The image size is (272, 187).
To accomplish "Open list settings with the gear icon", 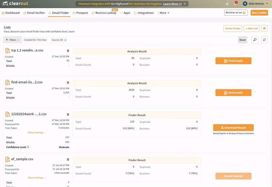I will point(265,28).
